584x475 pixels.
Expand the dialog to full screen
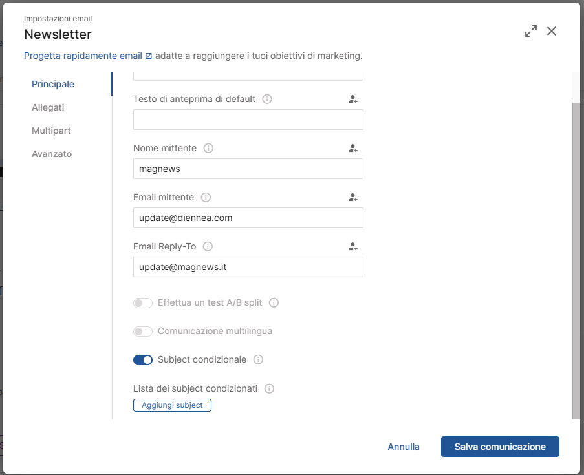click(531, 31)
